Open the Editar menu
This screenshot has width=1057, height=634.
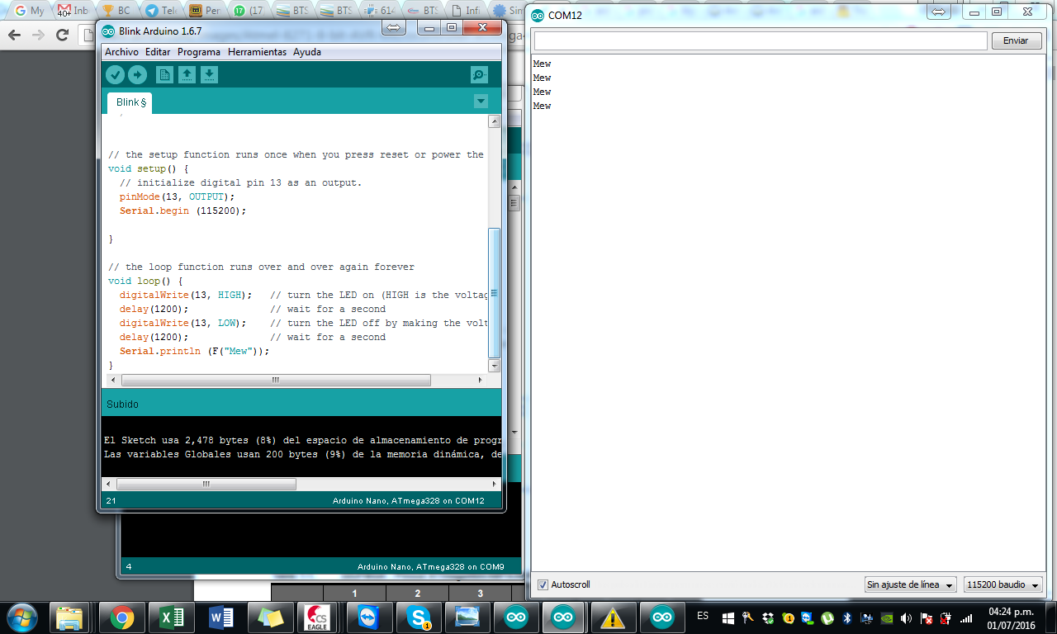(x=158, y=51)
